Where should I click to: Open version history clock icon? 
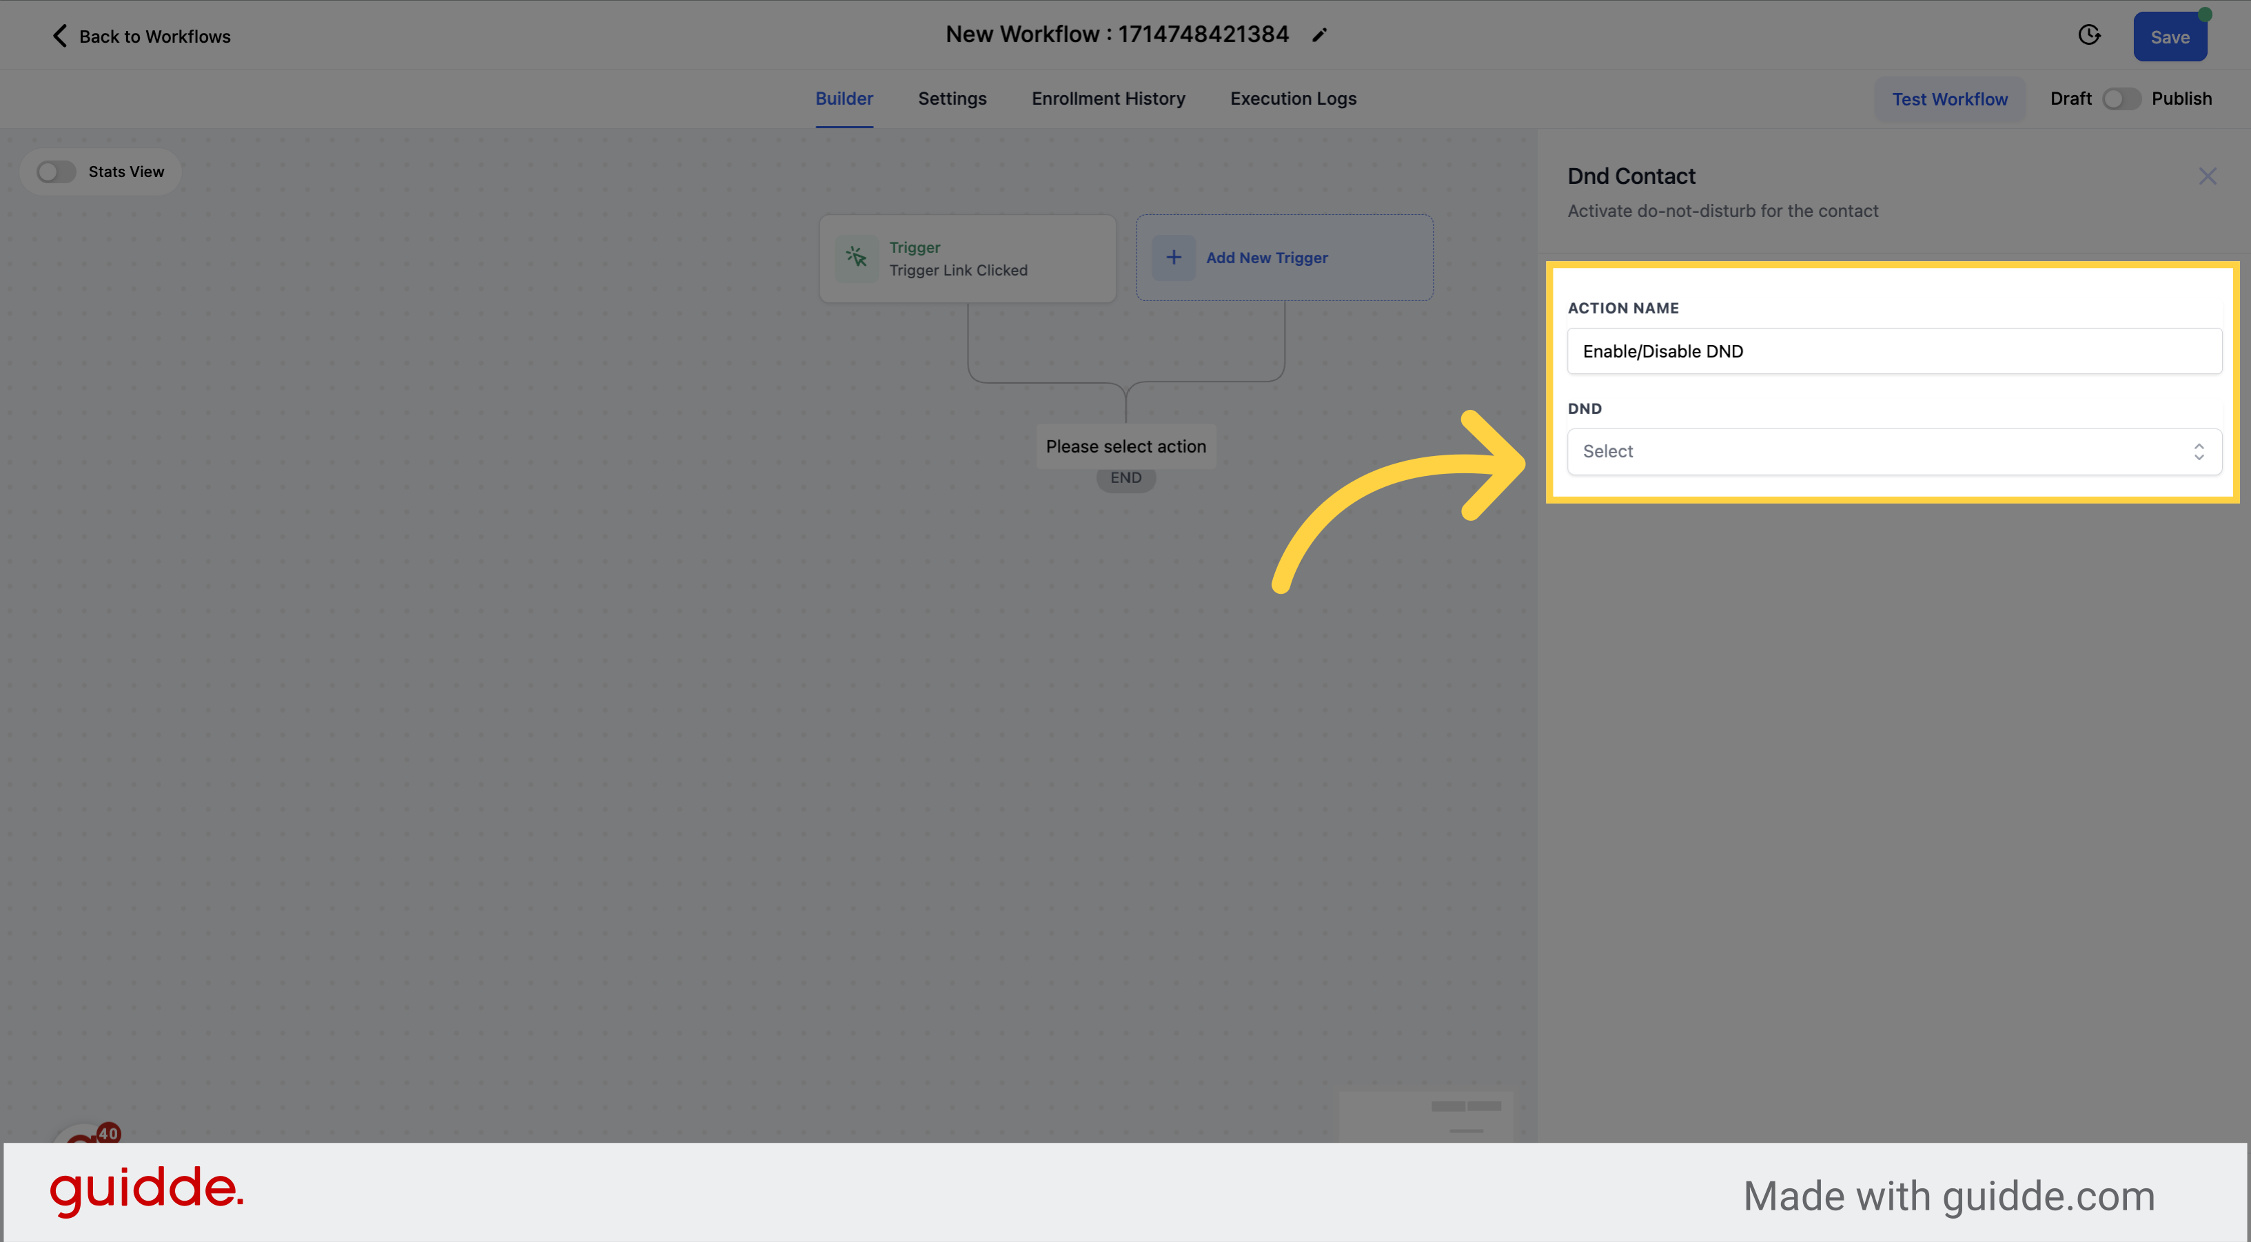[x=2089, y=35]
